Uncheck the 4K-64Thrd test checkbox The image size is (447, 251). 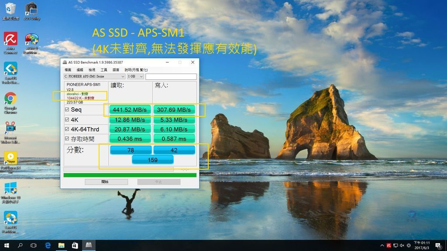click(67, 129)
